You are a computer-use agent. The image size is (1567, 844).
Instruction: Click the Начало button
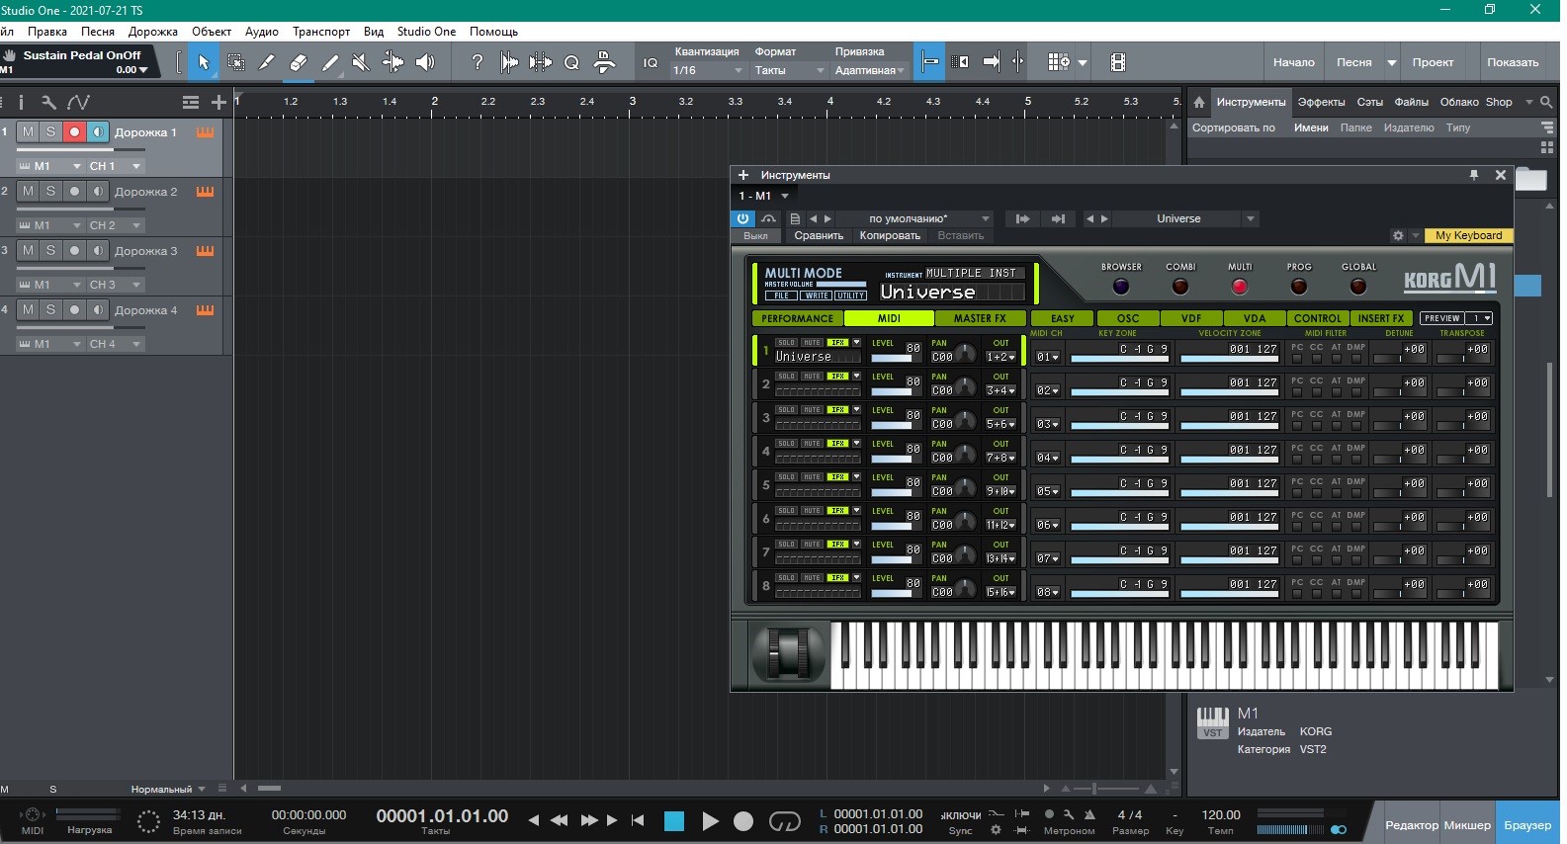pyautogui.click(x=1293, y=62)
